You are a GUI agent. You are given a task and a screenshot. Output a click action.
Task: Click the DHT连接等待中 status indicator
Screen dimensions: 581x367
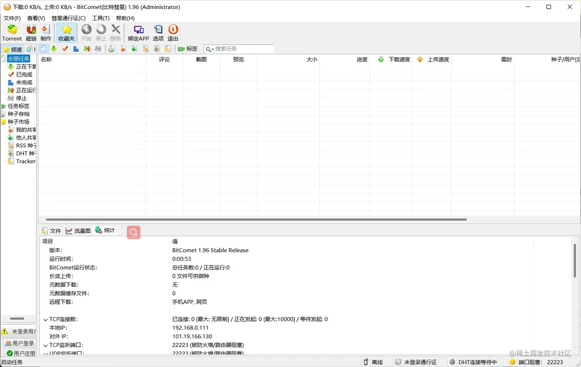473,362
